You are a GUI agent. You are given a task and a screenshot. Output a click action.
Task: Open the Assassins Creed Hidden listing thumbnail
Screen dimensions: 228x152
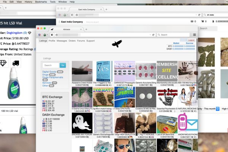point(82,71)
